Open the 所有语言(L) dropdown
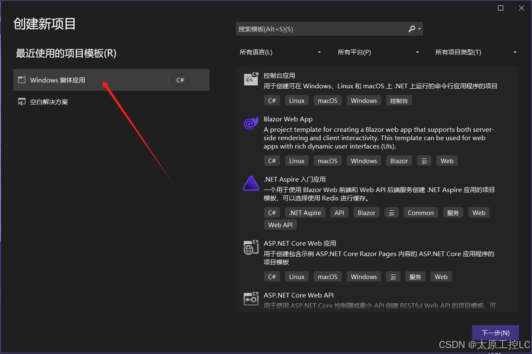The width and height of the screenshot is (532, 354). point(280,52)
